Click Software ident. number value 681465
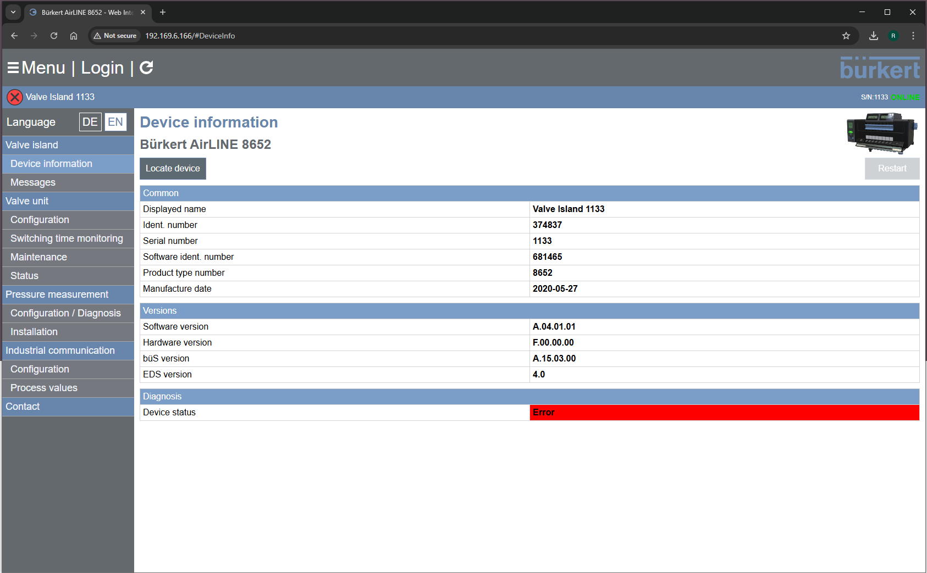Image resolution: width=927 pixels, height=573 pixels. (x=547, y=257)
